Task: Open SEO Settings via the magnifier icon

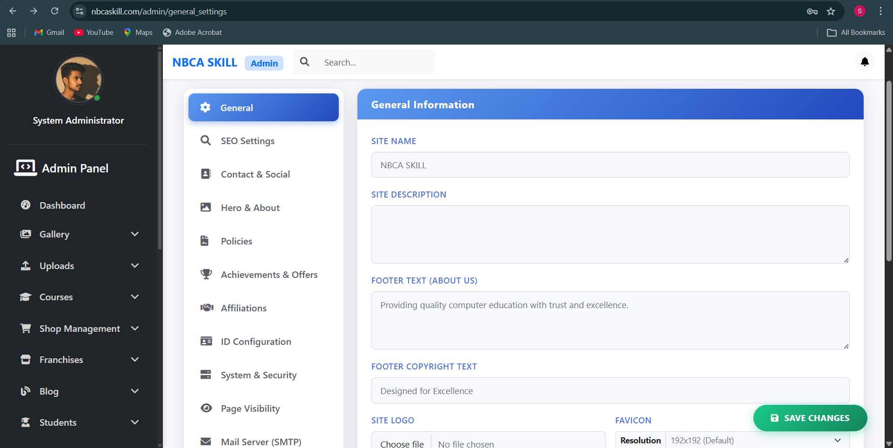Action: [205, 140]
